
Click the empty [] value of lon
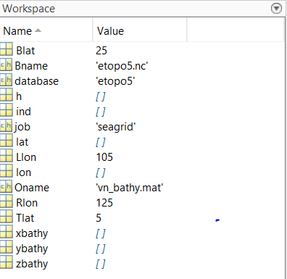point(101,172)
